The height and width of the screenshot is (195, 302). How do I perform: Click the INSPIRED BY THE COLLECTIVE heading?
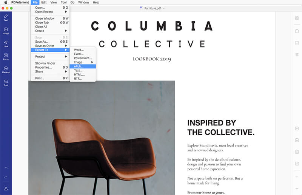[221, 127]
